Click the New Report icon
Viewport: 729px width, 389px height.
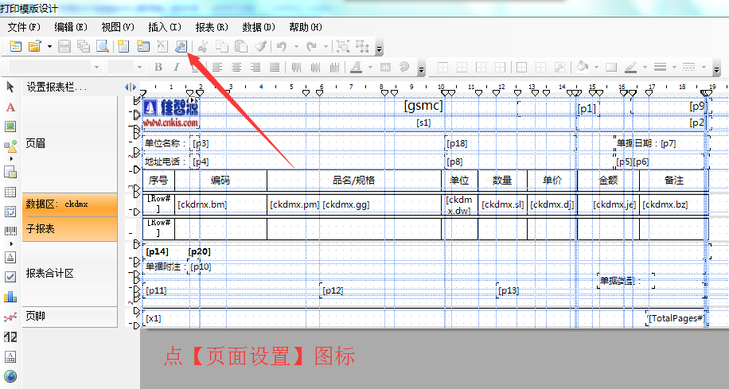(15, 47)
